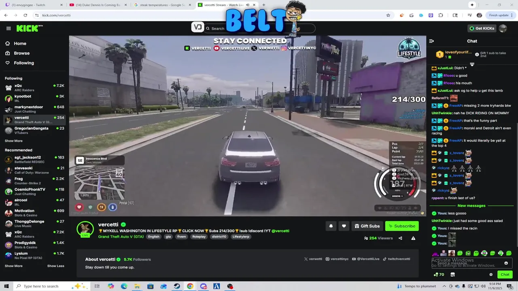Click the share stream icon
Viewport: 518px width, 291px height.
(x=400, y=238)
